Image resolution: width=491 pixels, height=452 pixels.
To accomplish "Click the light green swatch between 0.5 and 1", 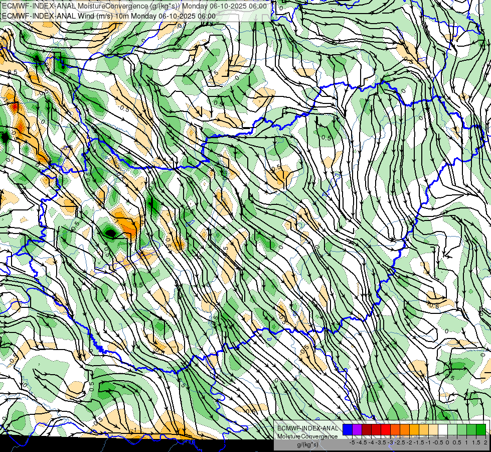I will [462, 430].
